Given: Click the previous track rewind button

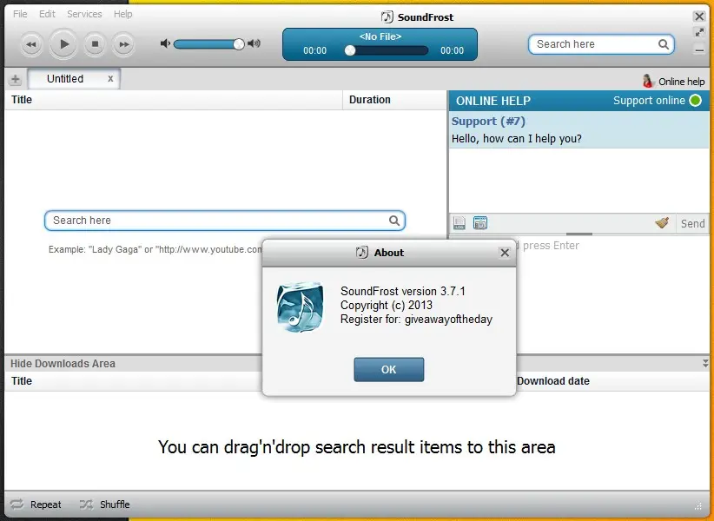Looking at the screenshot, I should click(31, 44).
